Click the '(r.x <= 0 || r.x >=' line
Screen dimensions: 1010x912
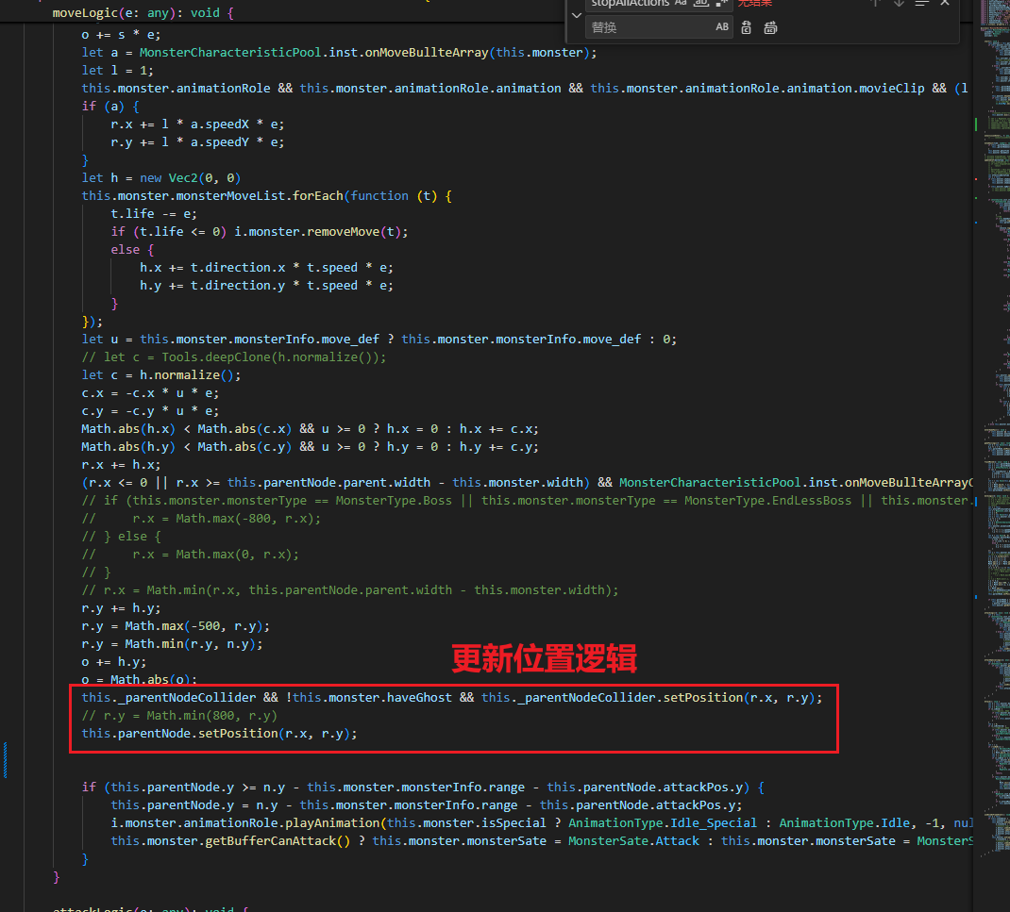click(x=527, y=483)
